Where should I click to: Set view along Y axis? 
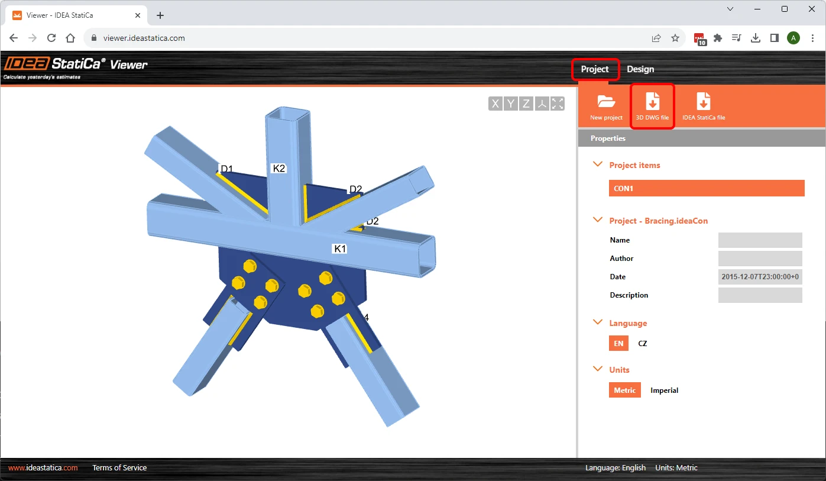pyautogui.click(x=511, y=104)
